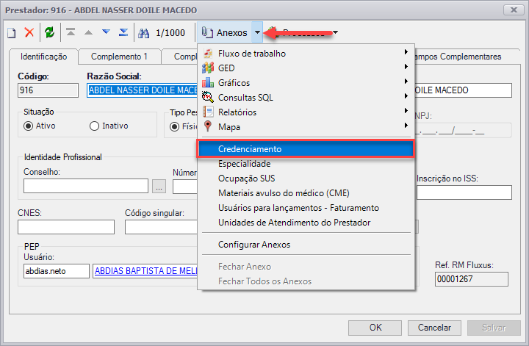Expand the Mapa submenu arrow
Image resolution: width=529 pixels, height=346 pixels.
pos(406,126)
